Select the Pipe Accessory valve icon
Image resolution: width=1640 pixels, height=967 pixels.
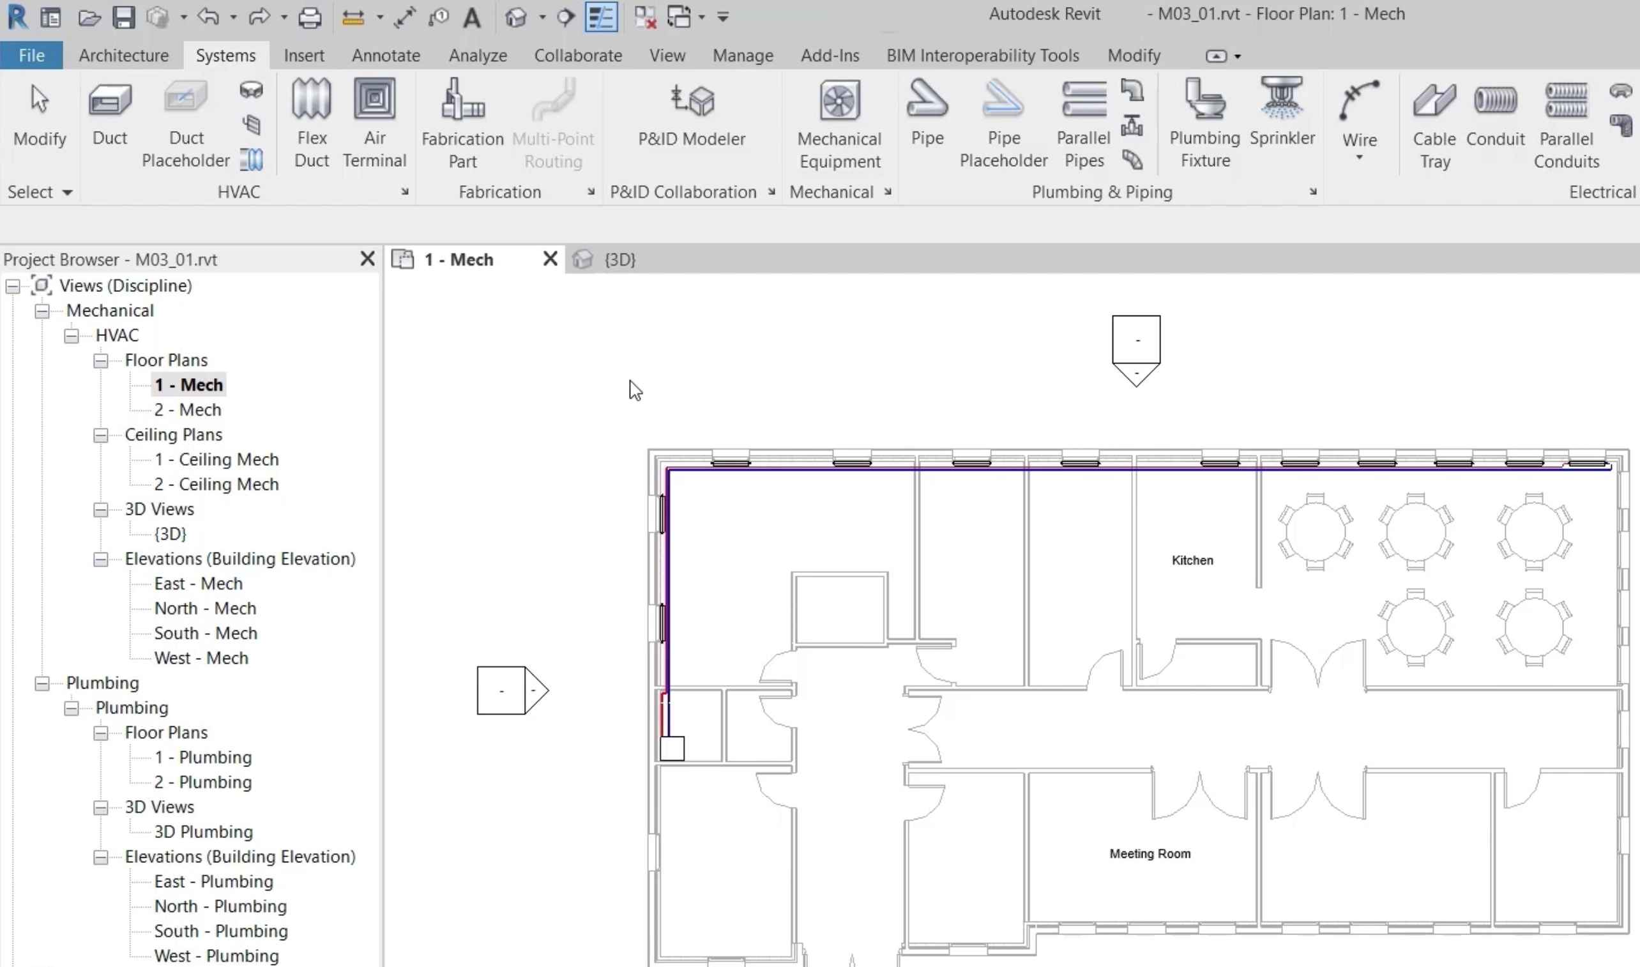(x=1132, y=125)
